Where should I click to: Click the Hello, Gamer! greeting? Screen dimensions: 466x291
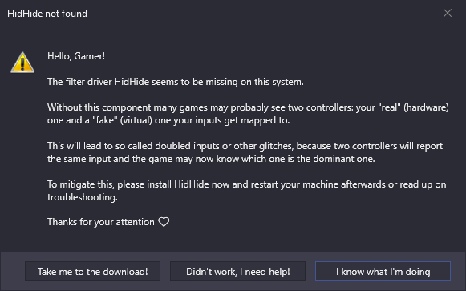[x=76, y=56]
